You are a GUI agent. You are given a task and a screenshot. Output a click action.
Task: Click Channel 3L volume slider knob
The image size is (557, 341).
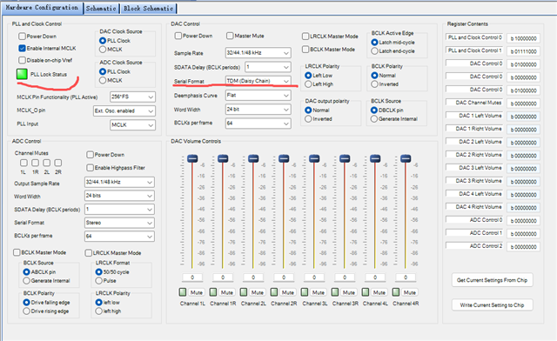[x=314, y=158]
